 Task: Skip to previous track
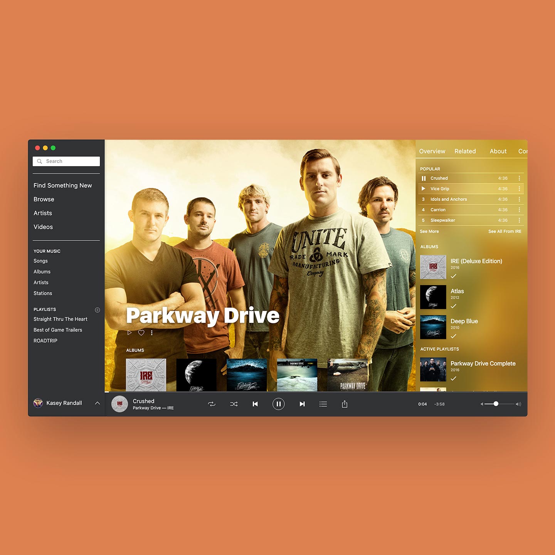(x=255, y=404)
